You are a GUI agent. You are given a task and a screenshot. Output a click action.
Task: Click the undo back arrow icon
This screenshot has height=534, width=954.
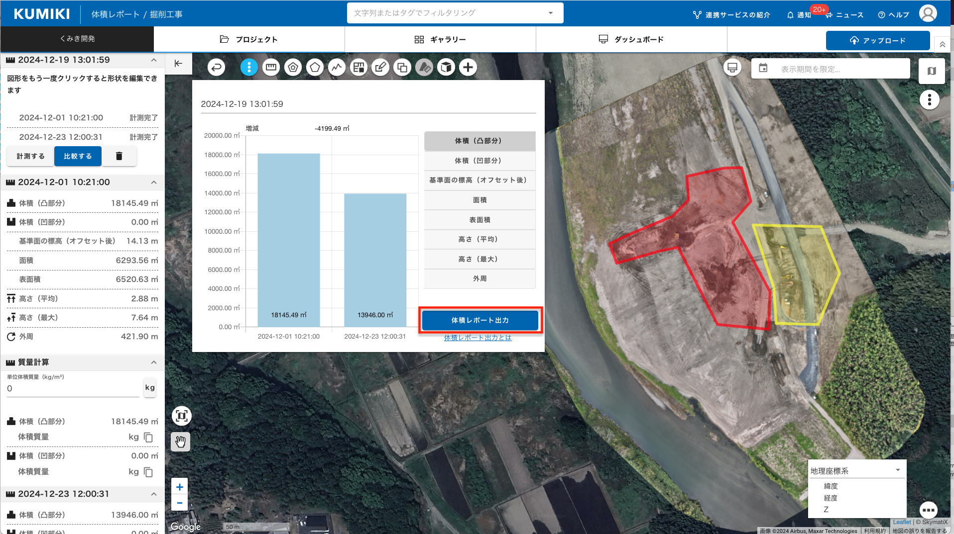tap(216, 67)
